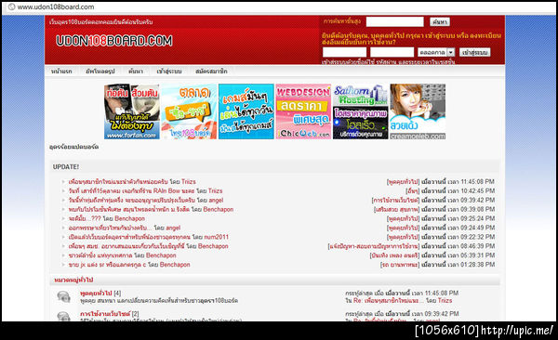Open the ค้นหา search tab in the menu
The height and width of the screenshot is (340, 558).
tap(136, 72)
